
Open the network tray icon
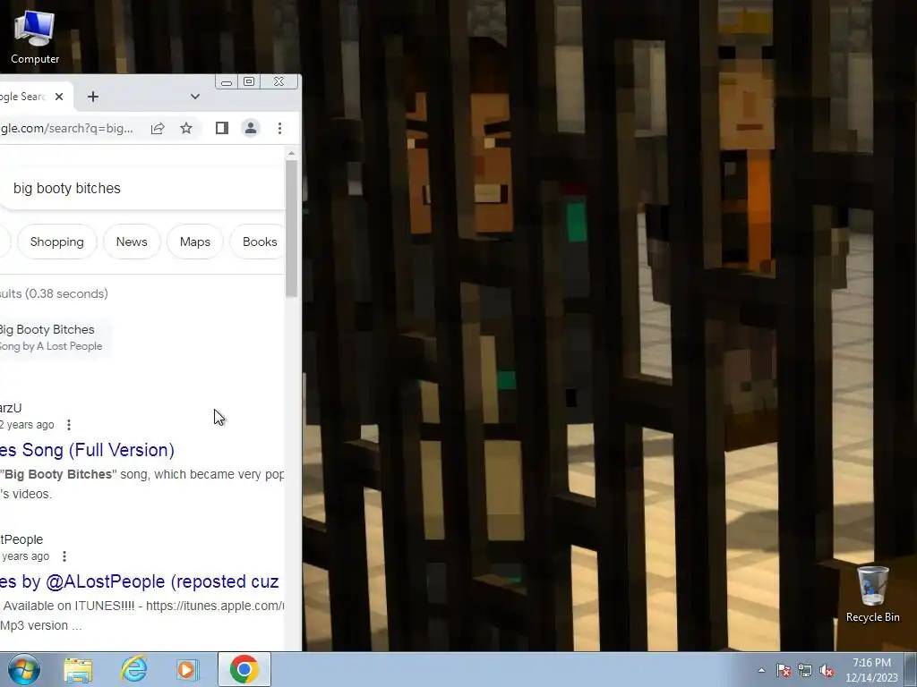tap(805, 671)
